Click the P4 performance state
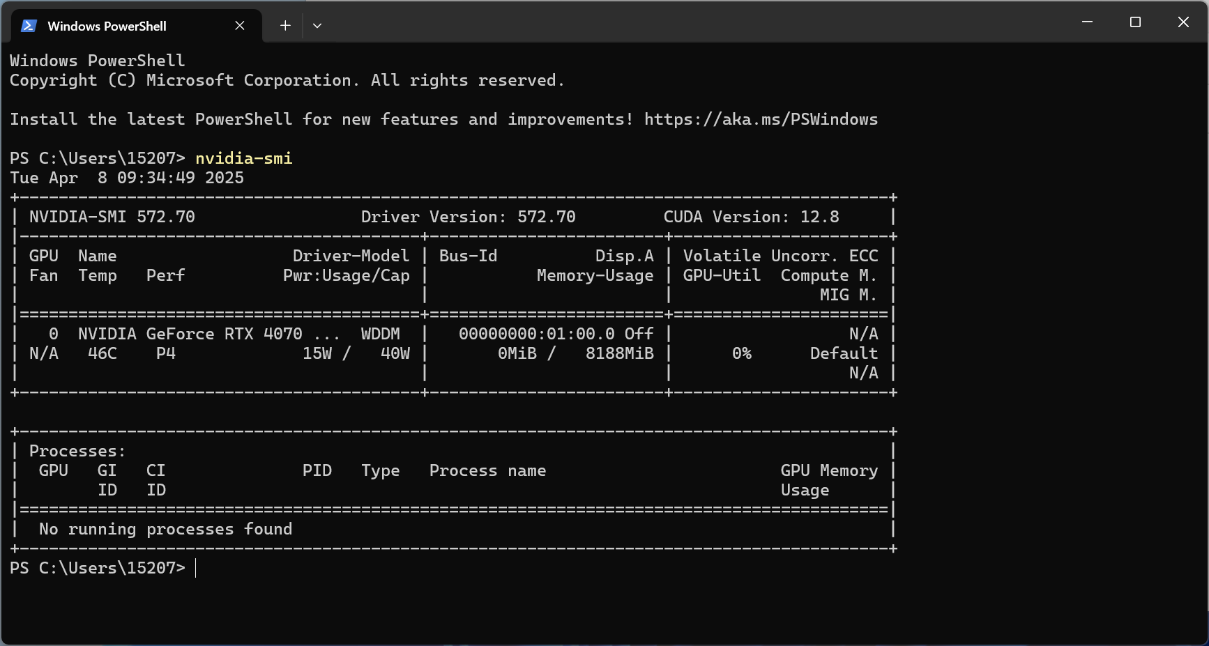 coord(166,353)
